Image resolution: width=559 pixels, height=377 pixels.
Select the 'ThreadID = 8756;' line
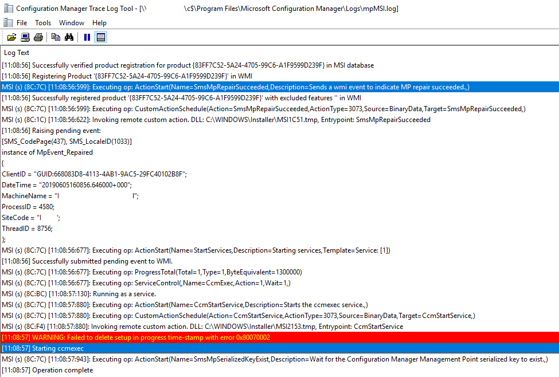click(280, 229)
